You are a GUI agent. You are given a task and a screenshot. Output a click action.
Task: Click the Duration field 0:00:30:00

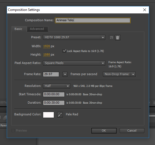[x=54, y=103]
